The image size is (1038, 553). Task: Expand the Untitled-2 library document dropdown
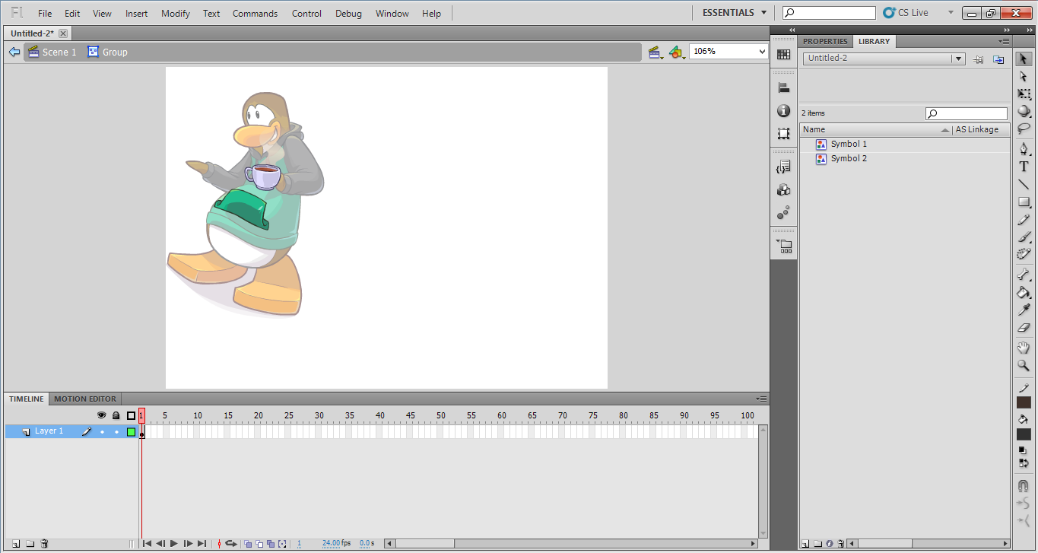958,59
